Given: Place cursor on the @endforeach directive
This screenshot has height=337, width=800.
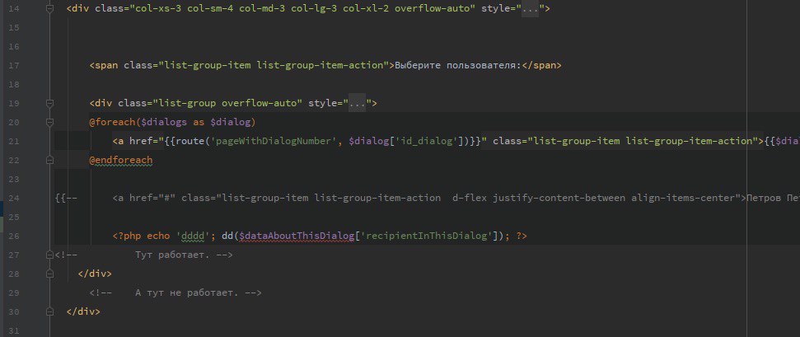Looking at the screenshot, I should pyautogui.click(x=121, y=160).
